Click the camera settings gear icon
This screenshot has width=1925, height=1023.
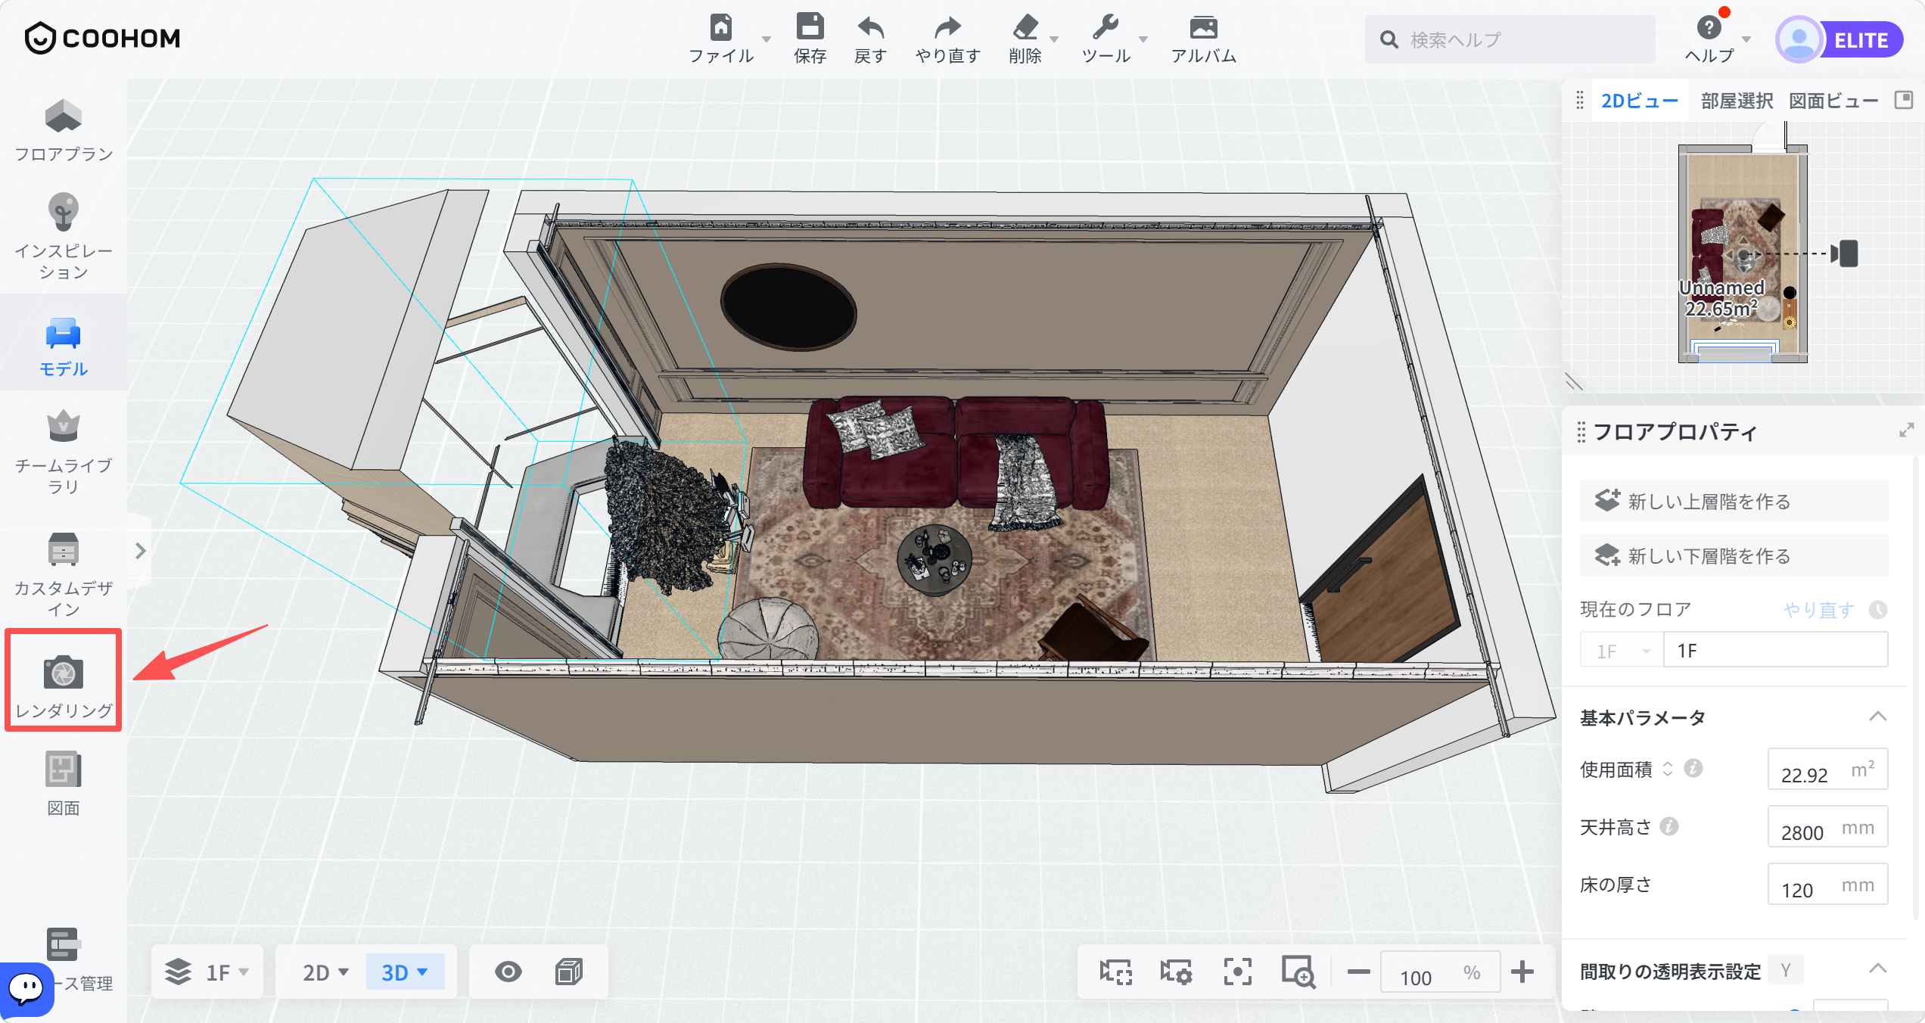coord(1177,972)
